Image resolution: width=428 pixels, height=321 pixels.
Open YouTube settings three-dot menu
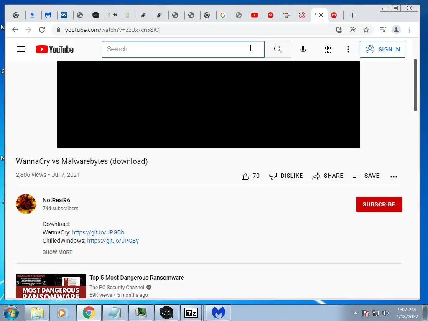coord(348,49)
